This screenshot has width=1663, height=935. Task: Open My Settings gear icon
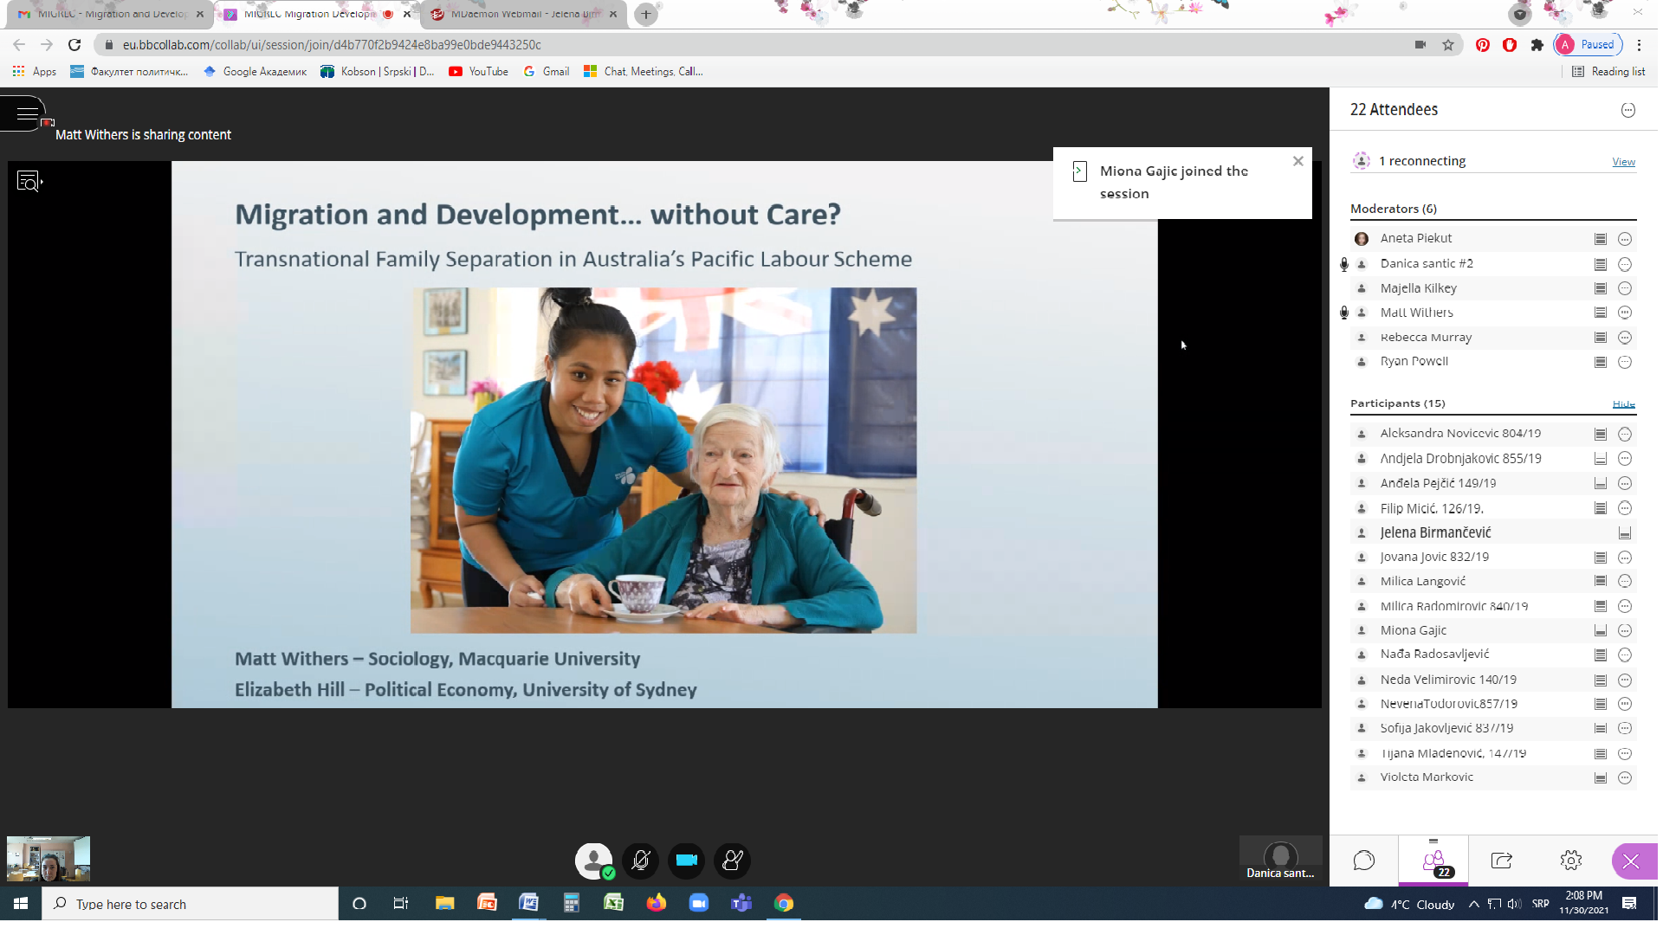[x=1570, y=861]
